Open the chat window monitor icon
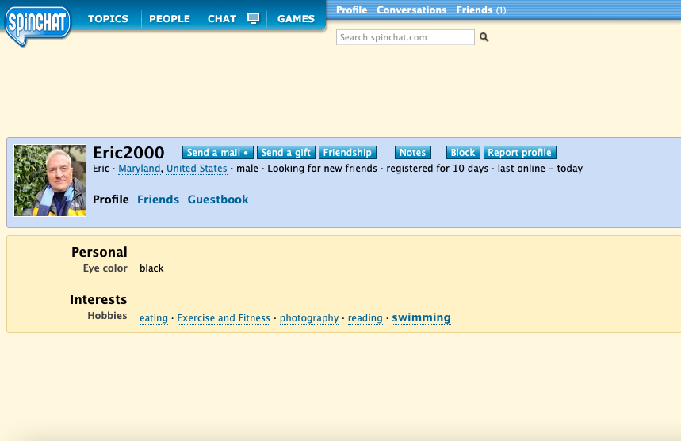Viewport: 681px width, 441px height. [253, 18]
